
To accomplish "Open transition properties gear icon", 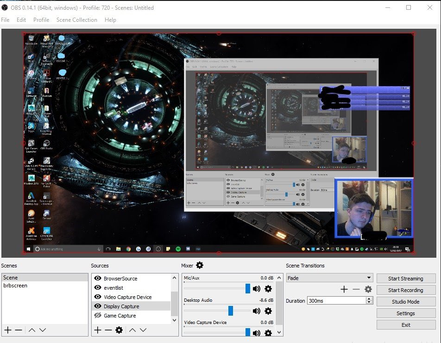I will point(368,289).
